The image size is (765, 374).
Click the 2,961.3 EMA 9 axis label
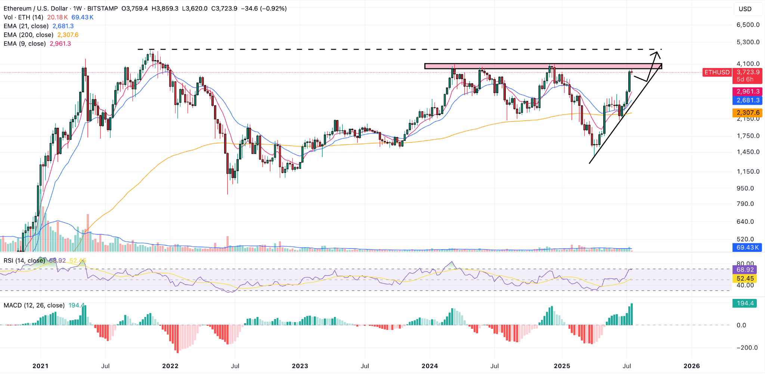(748, 92)
